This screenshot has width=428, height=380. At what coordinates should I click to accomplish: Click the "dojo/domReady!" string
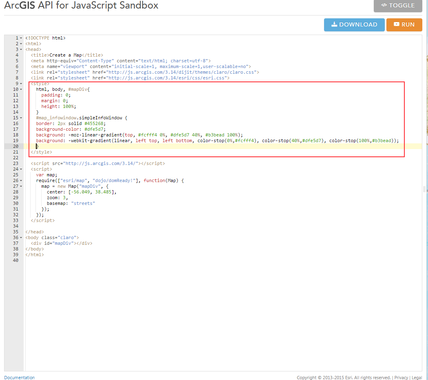point(114,180)
